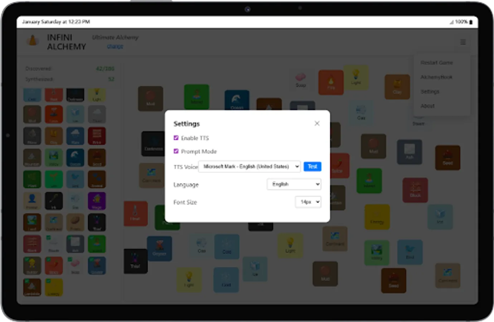Click the Ocean element icon in sidebar
Viewport: 494px width, 322px height.
[x=75, y=157]
